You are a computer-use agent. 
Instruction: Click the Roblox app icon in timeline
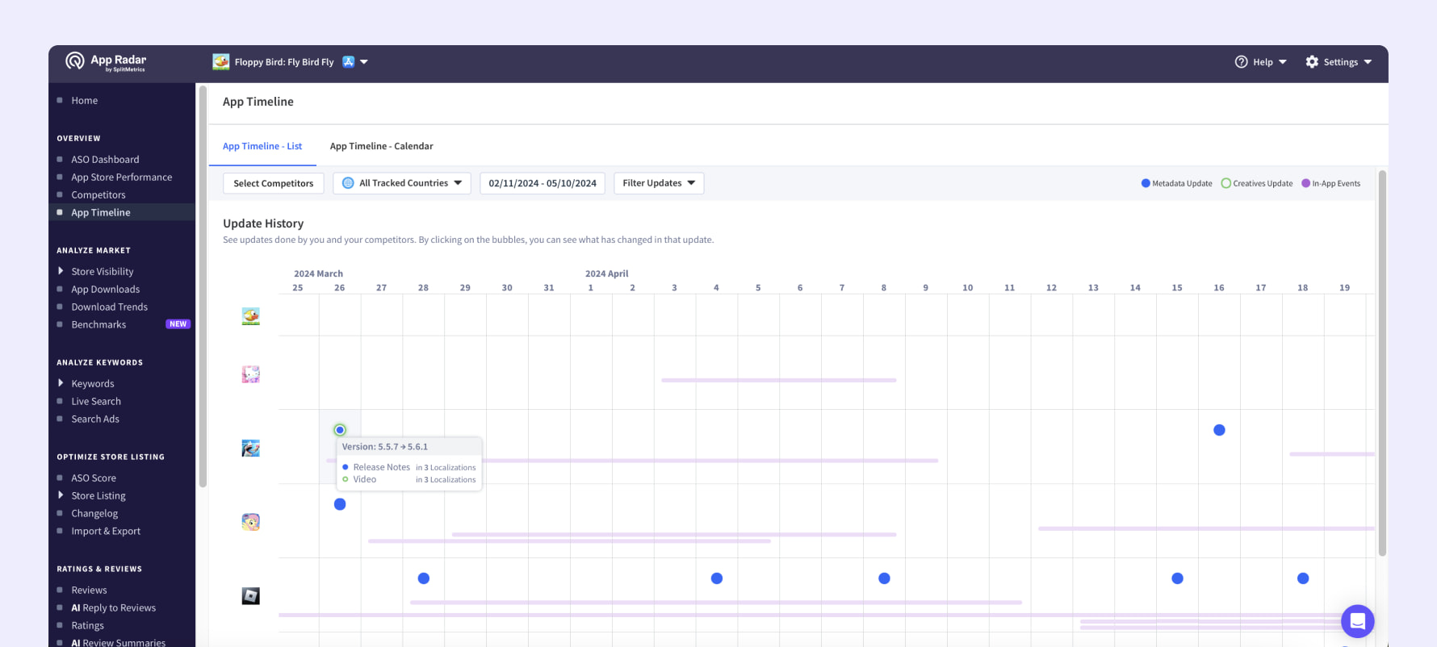(251, 596)
